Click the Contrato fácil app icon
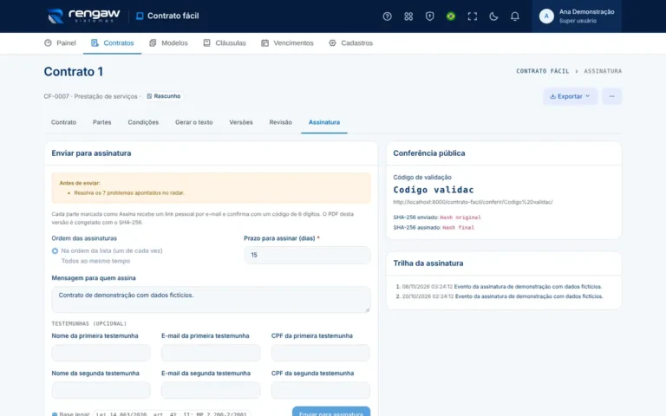 [140, 16]
